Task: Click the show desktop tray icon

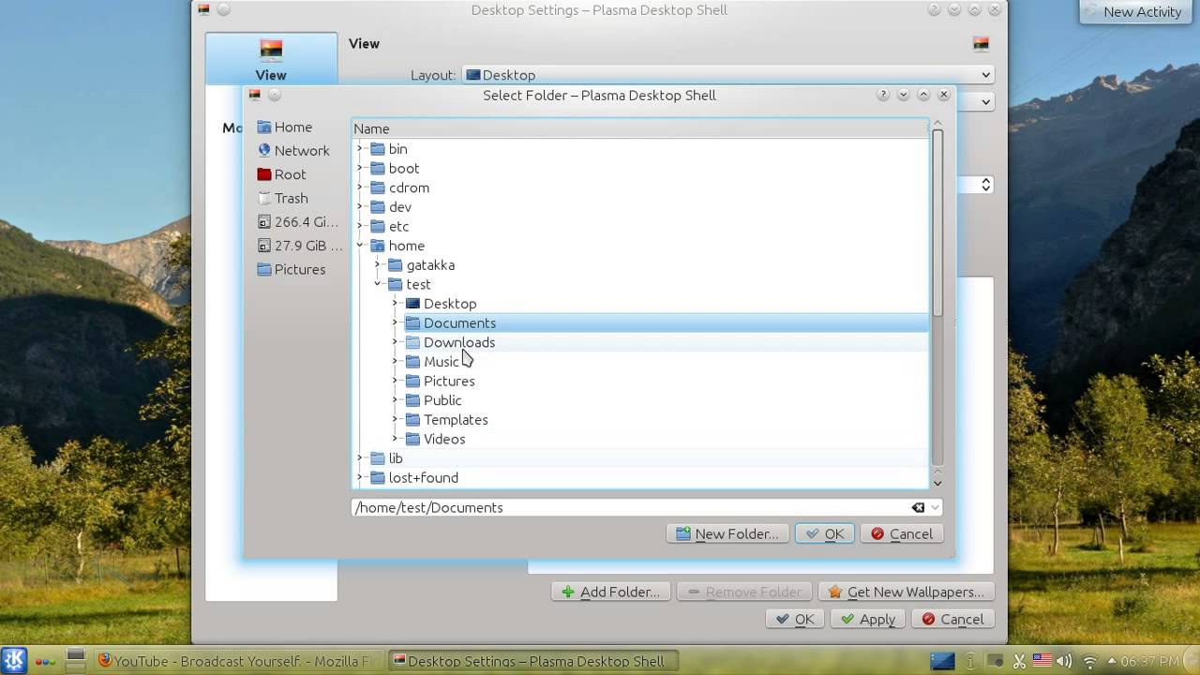Action: point(942,661)
